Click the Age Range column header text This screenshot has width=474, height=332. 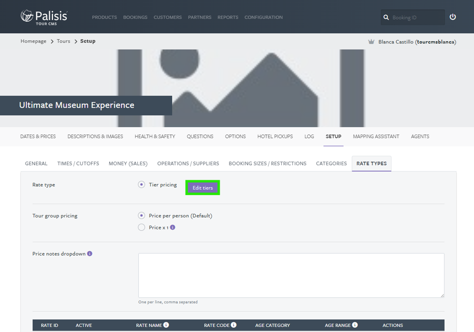click(x=337, y=326)
